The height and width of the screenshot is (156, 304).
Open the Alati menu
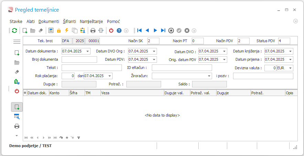(x=31, y=22)
